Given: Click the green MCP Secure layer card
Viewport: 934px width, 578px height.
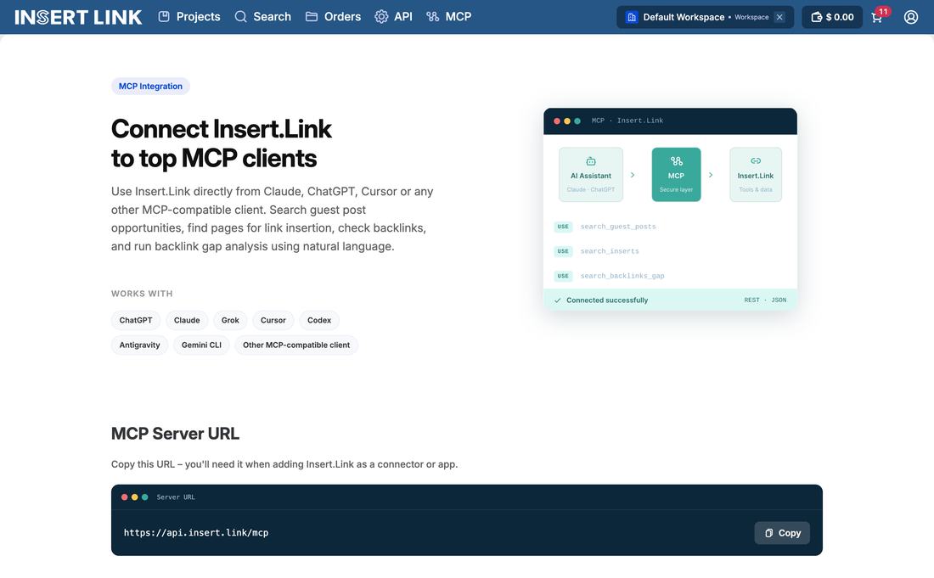Looking at the screenshot, I should tap(676, 175).
